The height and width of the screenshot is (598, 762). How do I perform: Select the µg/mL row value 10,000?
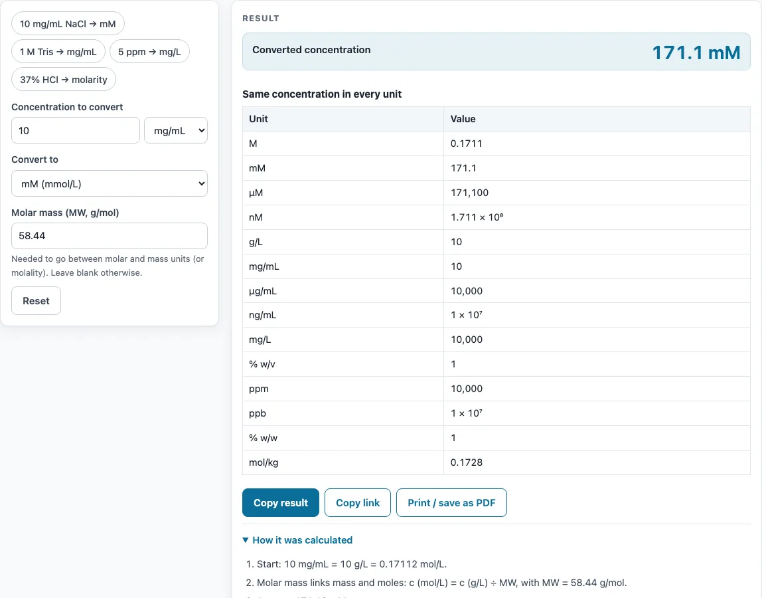point(467,291)
